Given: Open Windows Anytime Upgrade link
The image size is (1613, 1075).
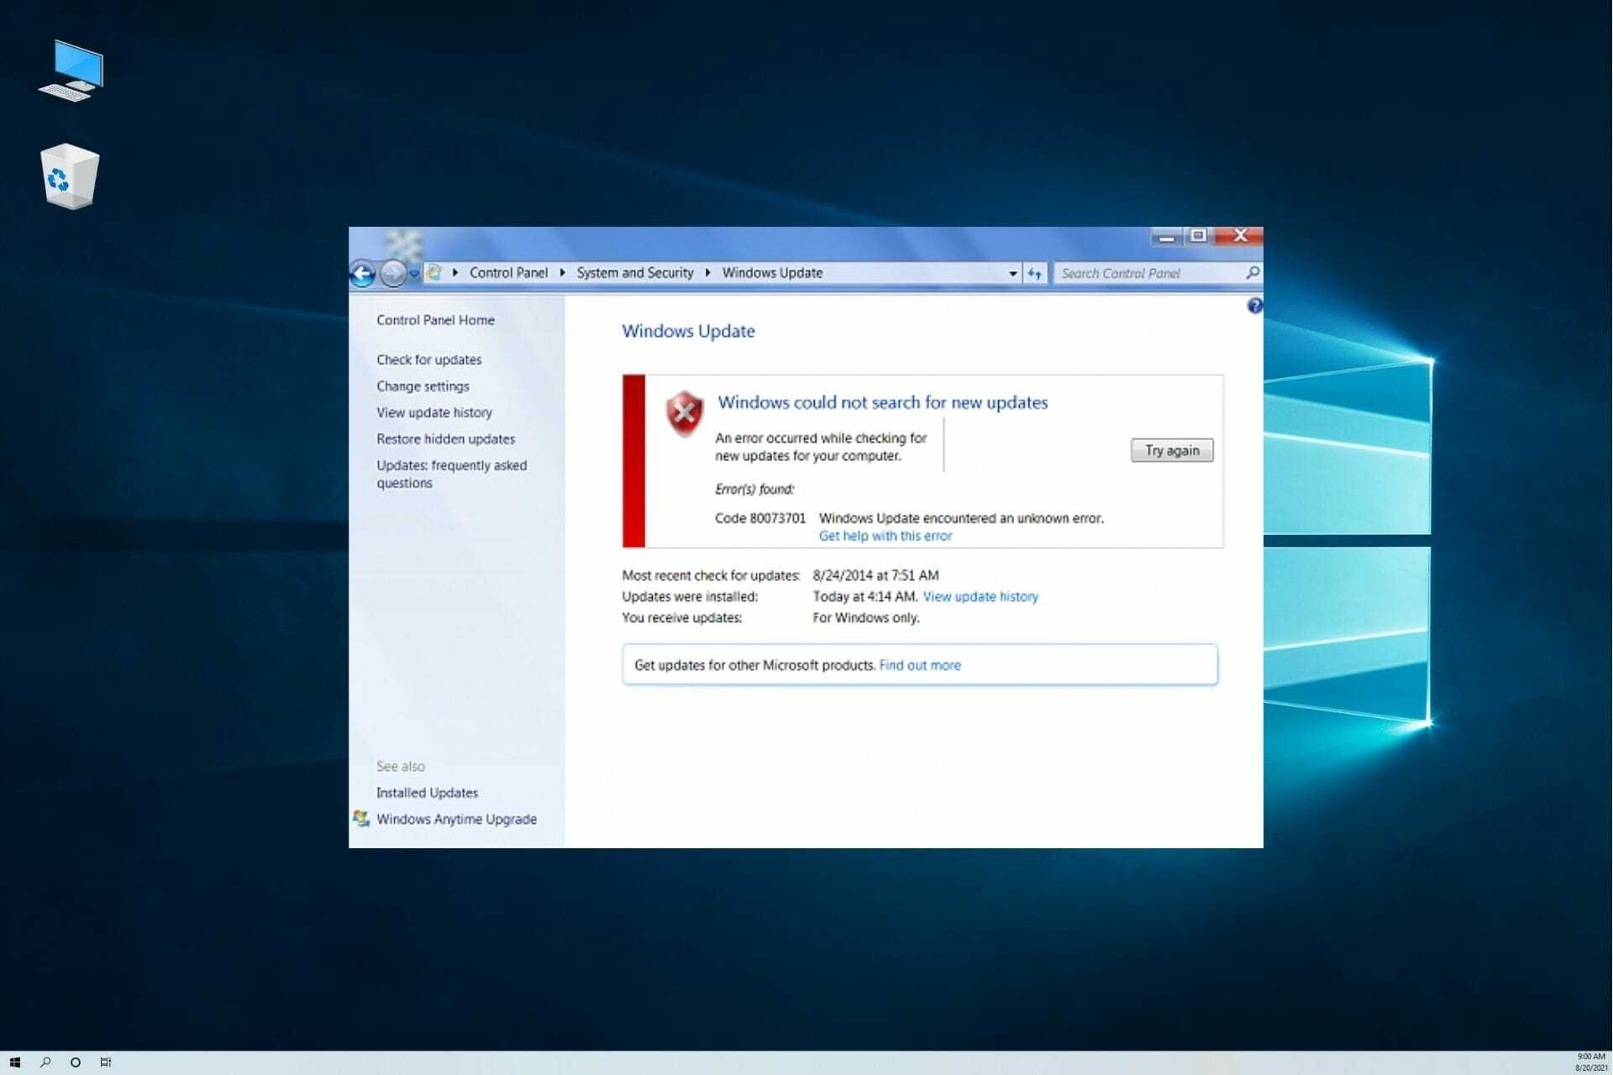Looking at the screenshot, I should tap(456, 820).
